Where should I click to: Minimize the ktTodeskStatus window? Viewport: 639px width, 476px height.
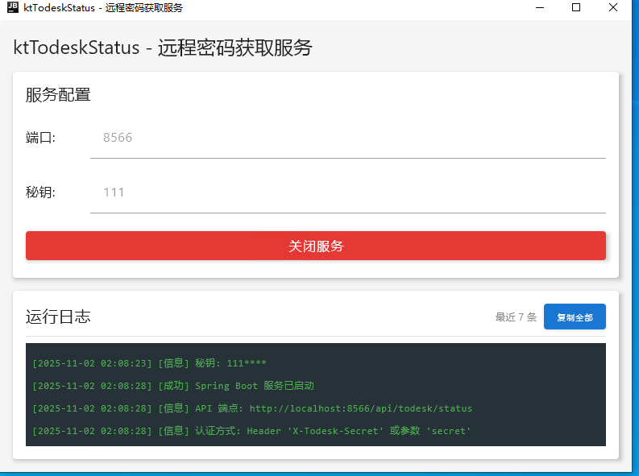(539, 8)
